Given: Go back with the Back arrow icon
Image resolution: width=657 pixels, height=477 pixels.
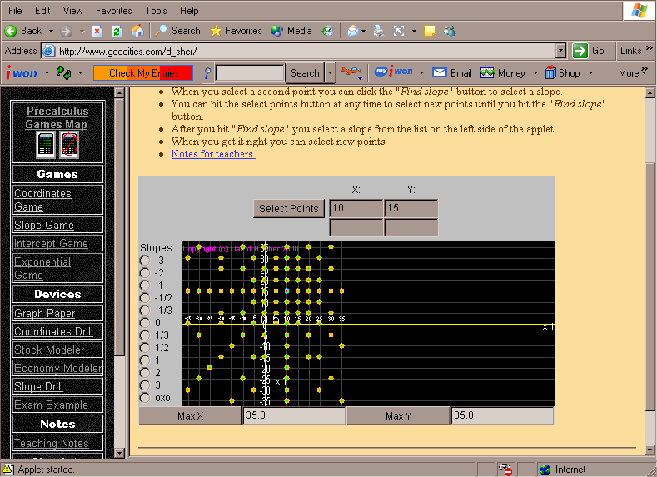Looking at the screenshot, I should pyautogui.click(x=11, y=31).
